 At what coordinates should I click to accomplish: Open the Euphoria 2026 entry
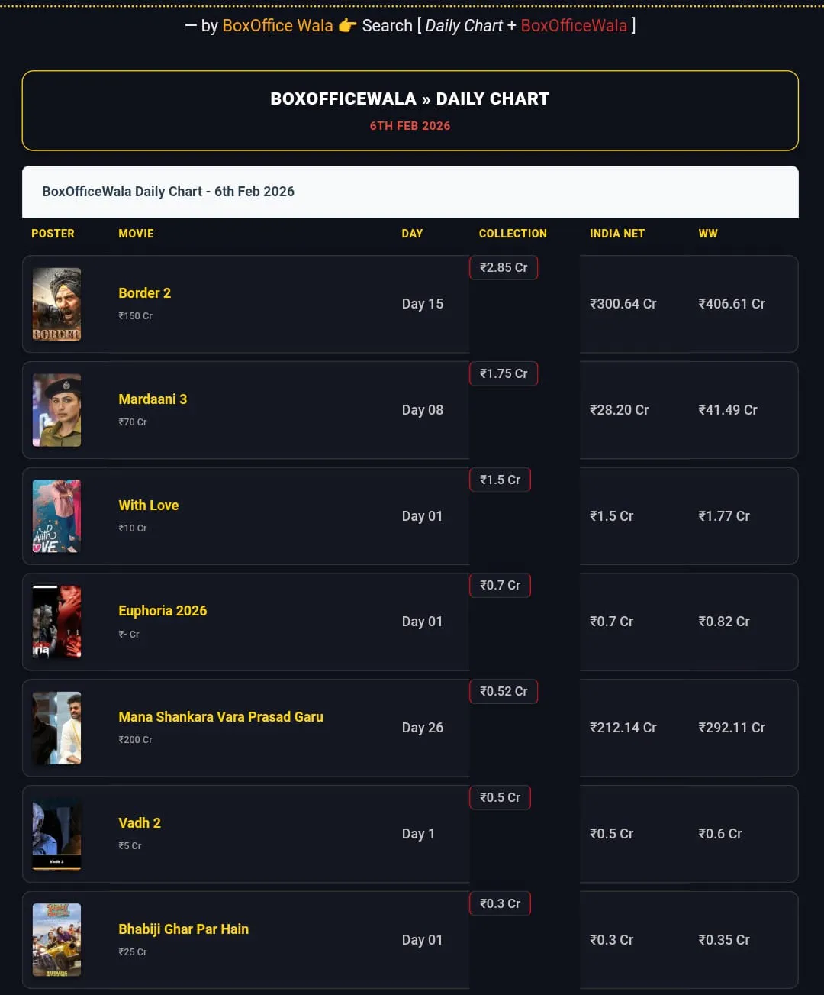[163, 610]
